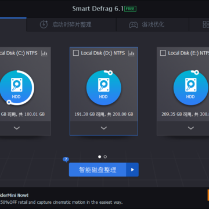Expand the Local Disk (C:) options chevron

(x=17, y=128)
